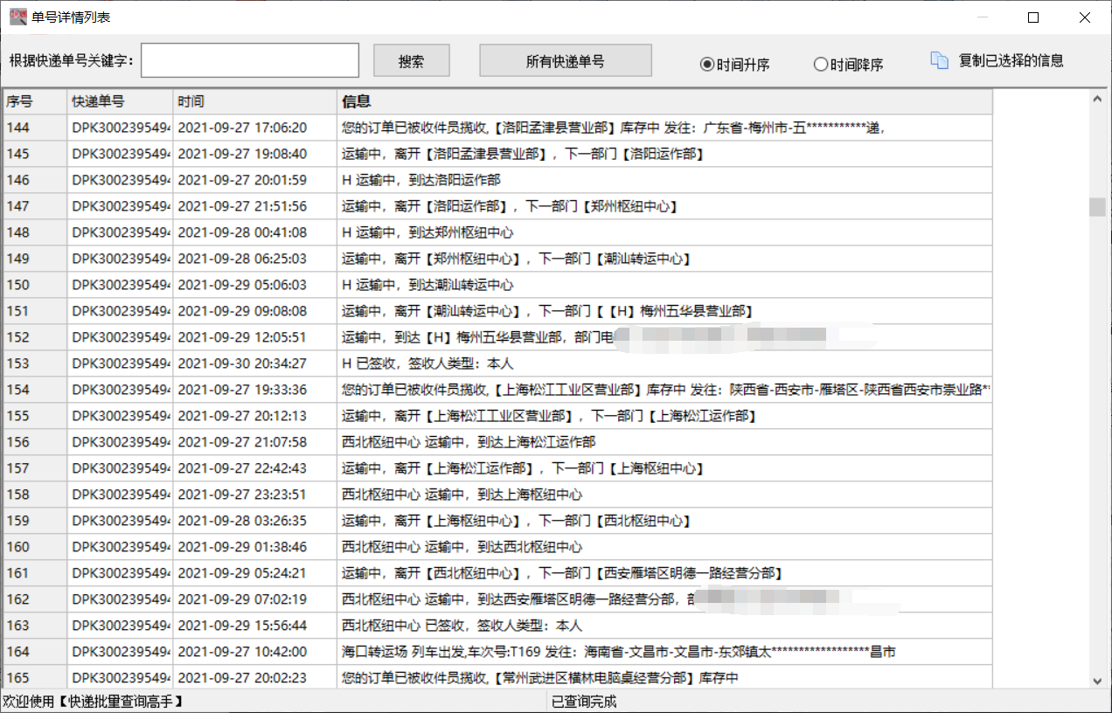Screen dimensions: 1112x713
Task: Click status bar text 欢迎使用【快递批量查询高手】
Action: [93, 702]
